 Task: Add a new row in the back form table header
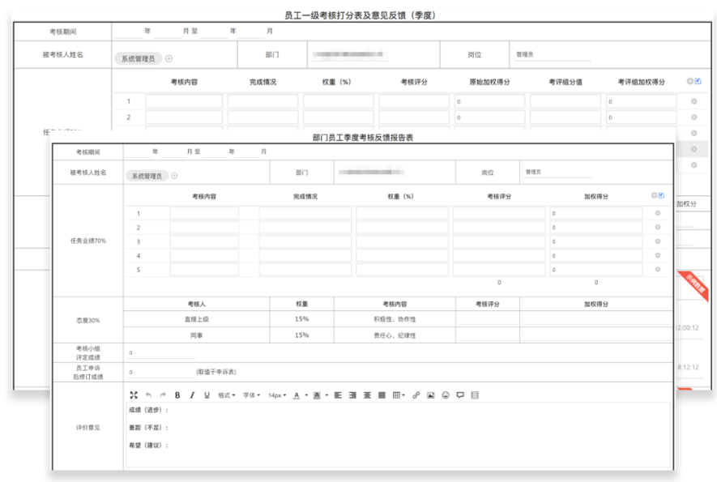click(690, 81)
